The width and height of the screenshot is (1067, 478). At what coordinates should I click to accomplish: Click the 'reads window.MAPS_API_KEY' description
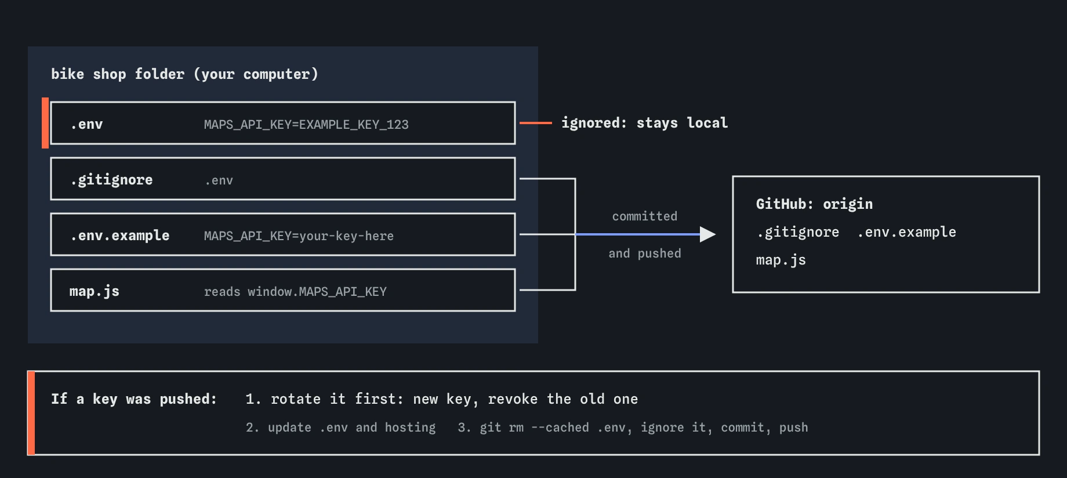click(x=295, y=292)
